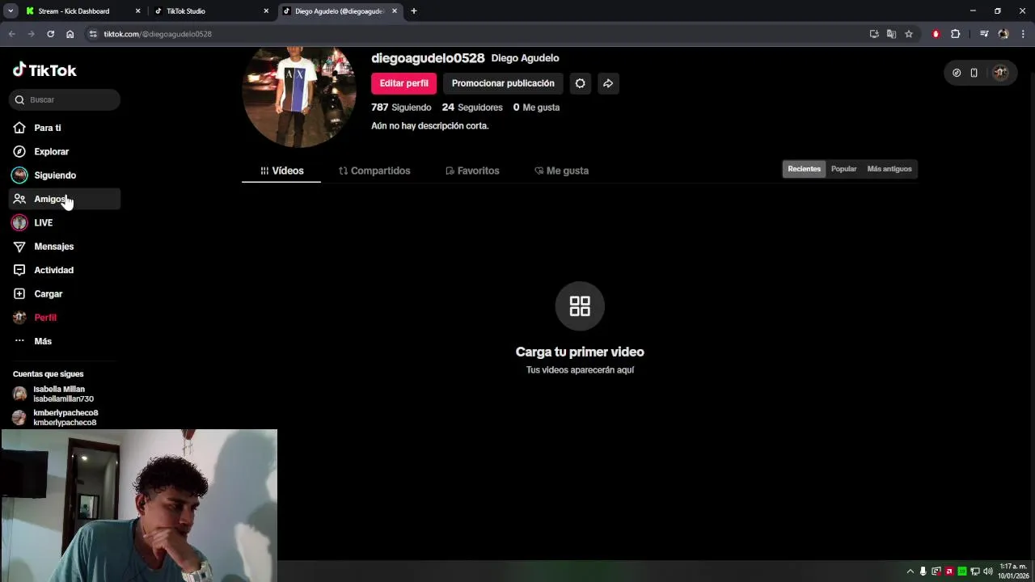The width and height of the screenshot is (1035, 582).
Task: Click the Buscar search field
Action: (65, 99)
